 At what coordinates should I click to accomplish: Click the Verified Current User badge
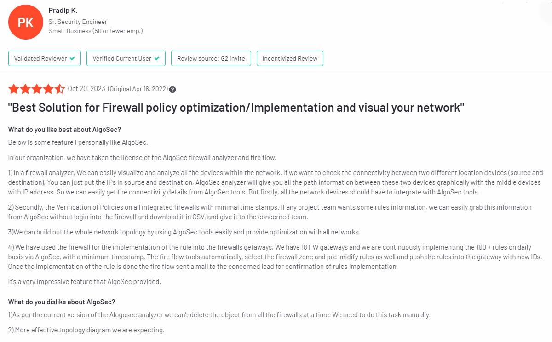(x=126, y=58)
